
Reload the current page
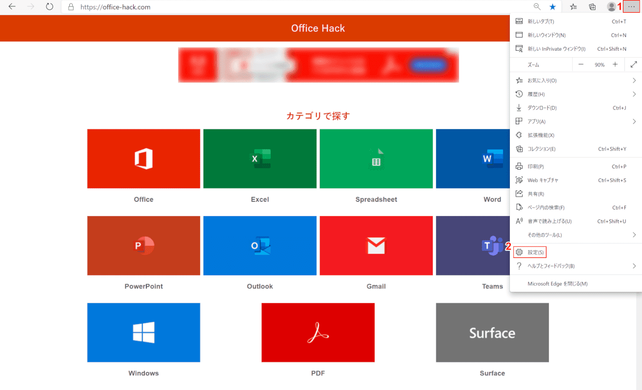coord(49,7)
